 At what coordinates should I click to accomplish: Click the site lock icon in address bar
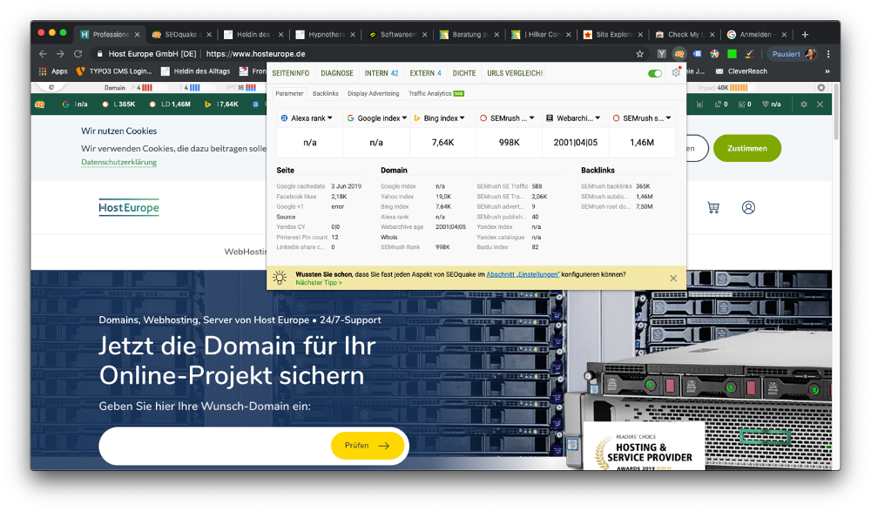coord(99,54)
